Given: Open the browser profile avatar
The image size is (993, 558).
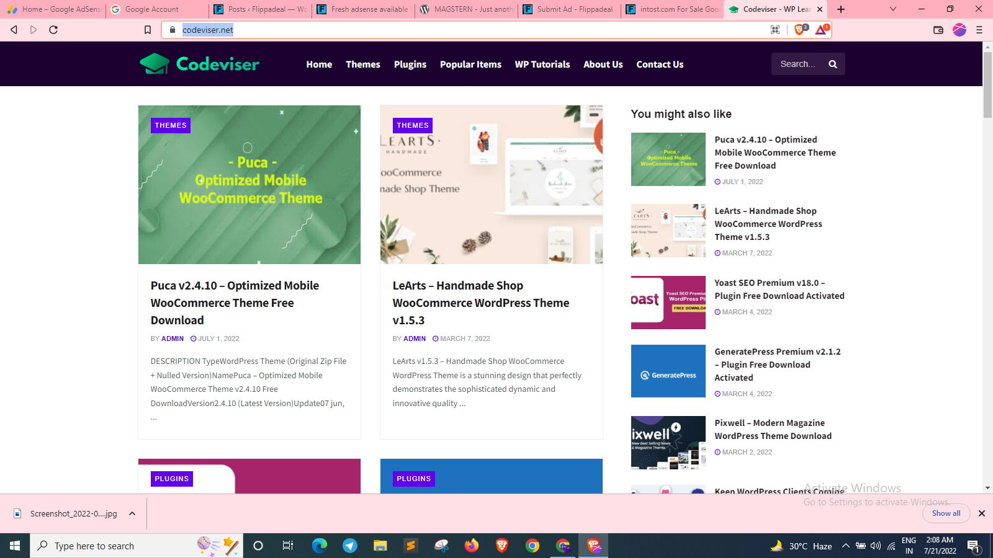Looking at the screenshot, I should point(959,30).
